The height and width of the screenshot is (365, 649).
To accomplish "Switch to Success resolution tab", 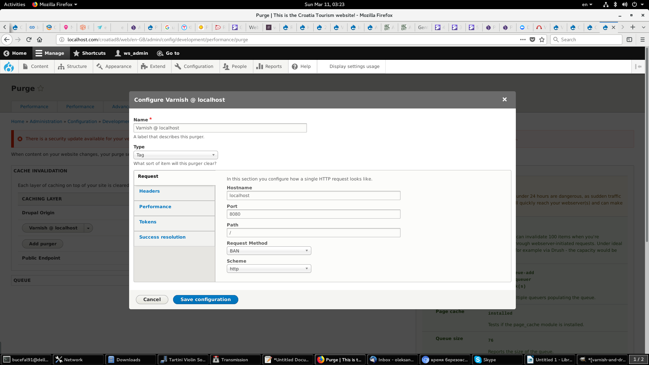I will pyautogui.click(x=174, y=239).
